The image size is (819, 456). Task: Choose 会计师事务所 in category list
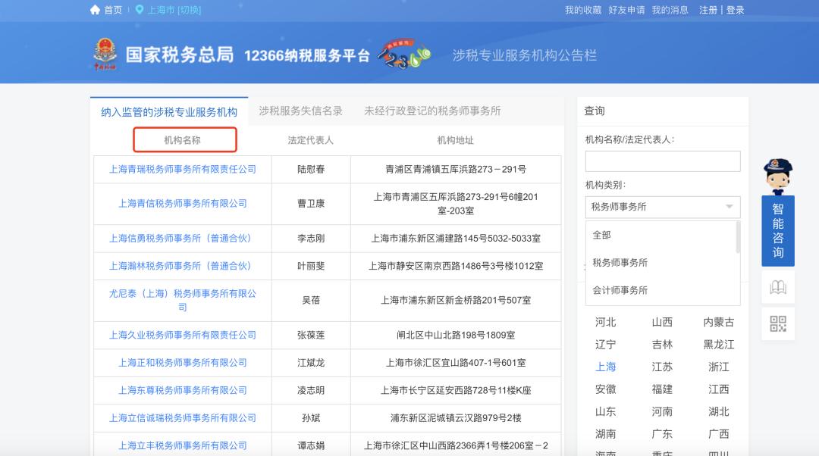[x=620, y=290]
